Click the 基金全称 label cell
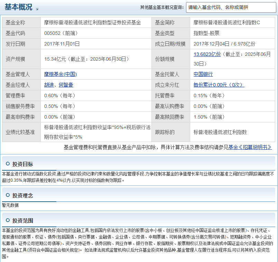Screen dimensions: 278x262 click(21, 22)
